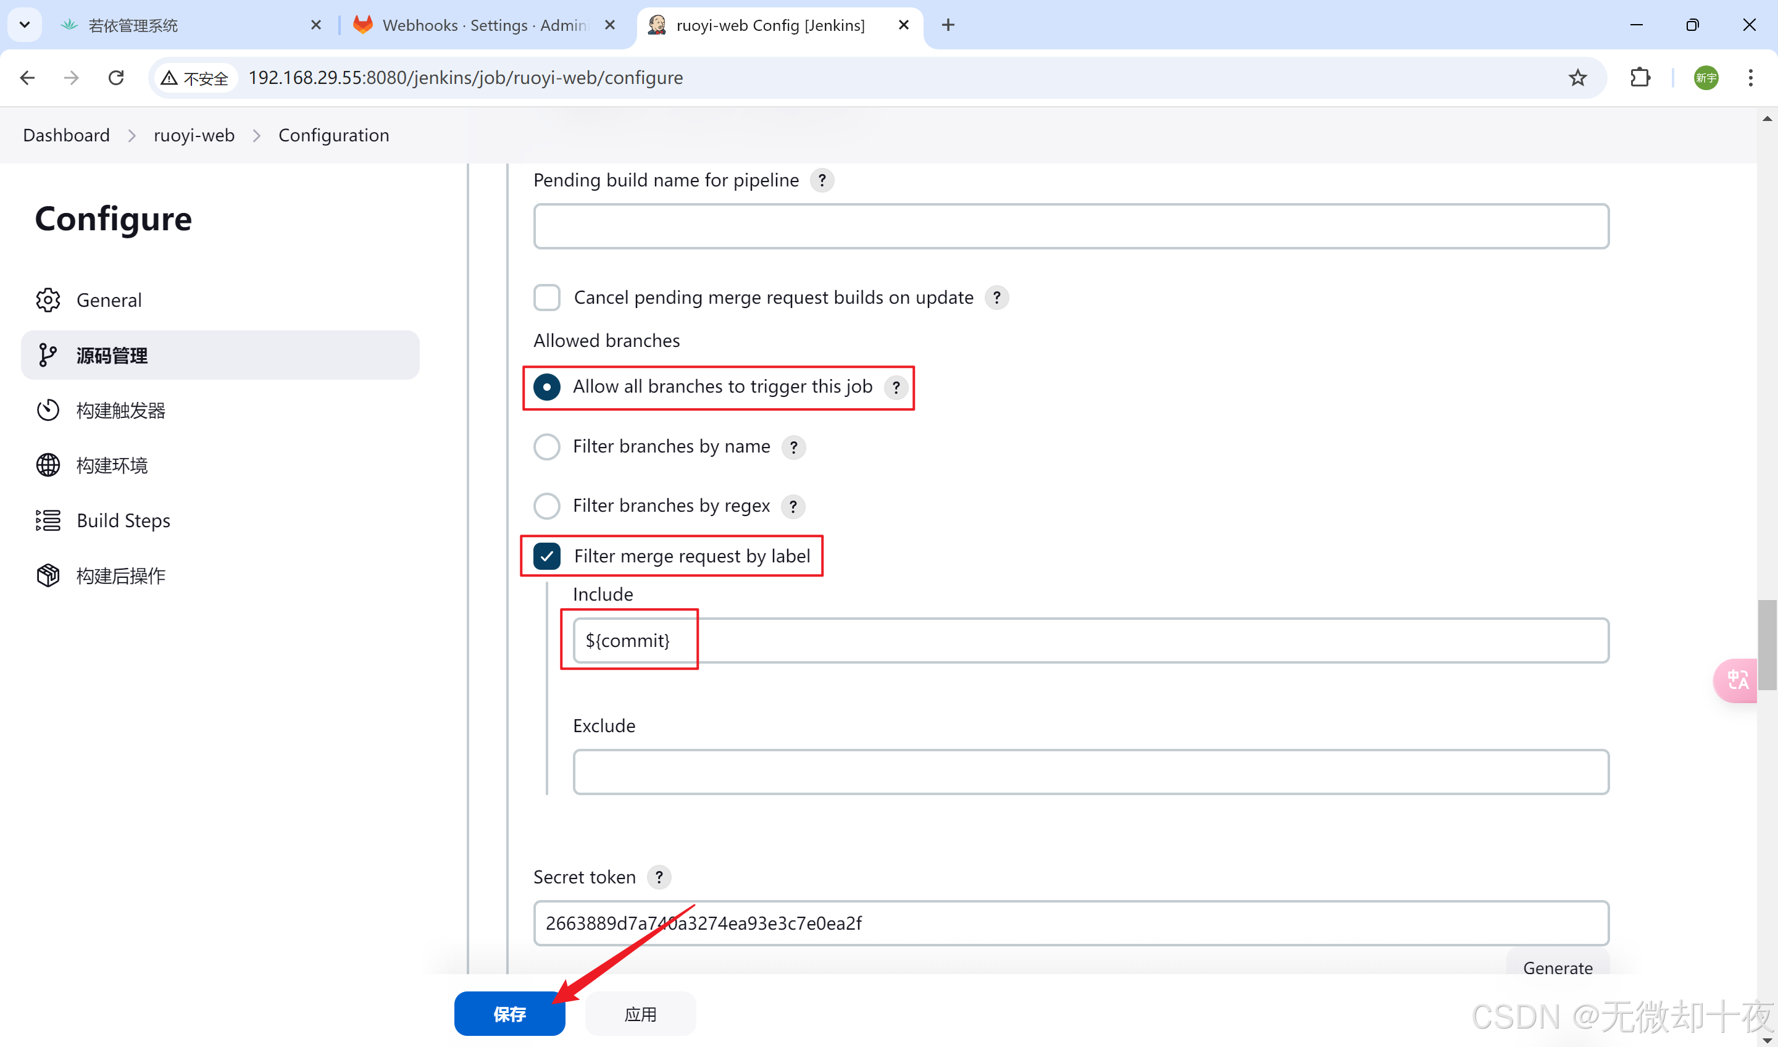Screen dimensions: 1778x1047
Task: Open the Build Steps list icon
Action: coord(48,520)
